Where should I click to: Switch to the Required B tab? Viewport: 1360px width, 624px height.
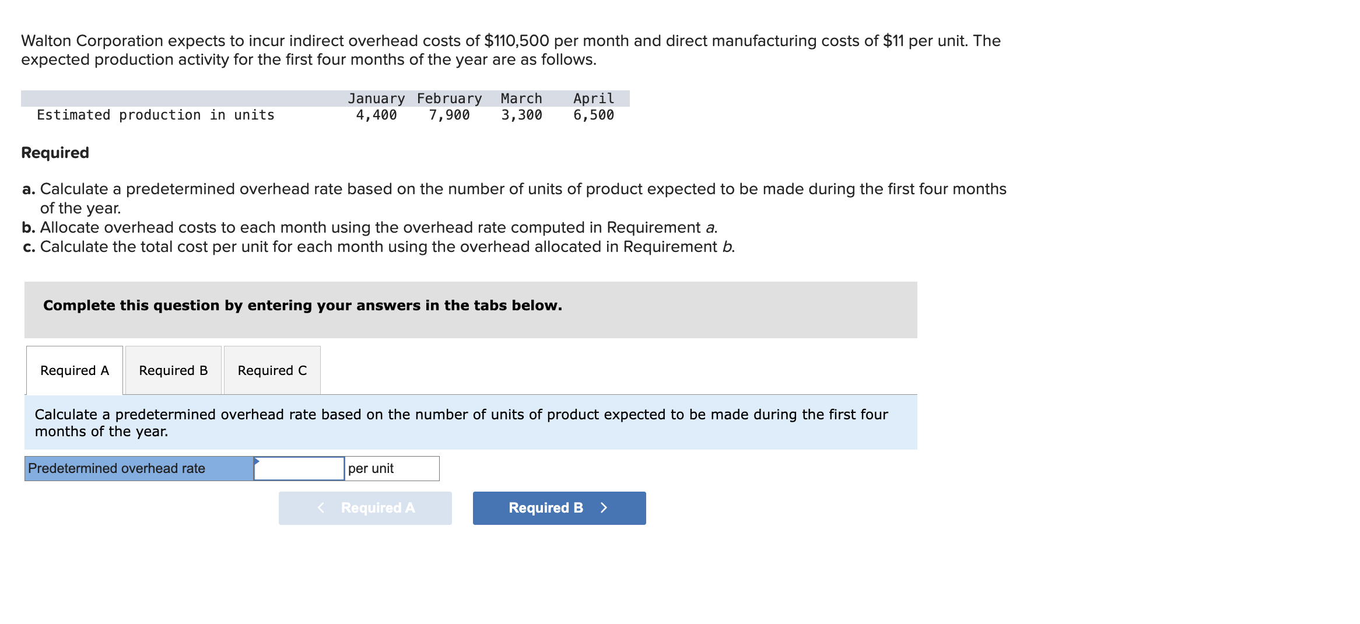click(173, 370)
